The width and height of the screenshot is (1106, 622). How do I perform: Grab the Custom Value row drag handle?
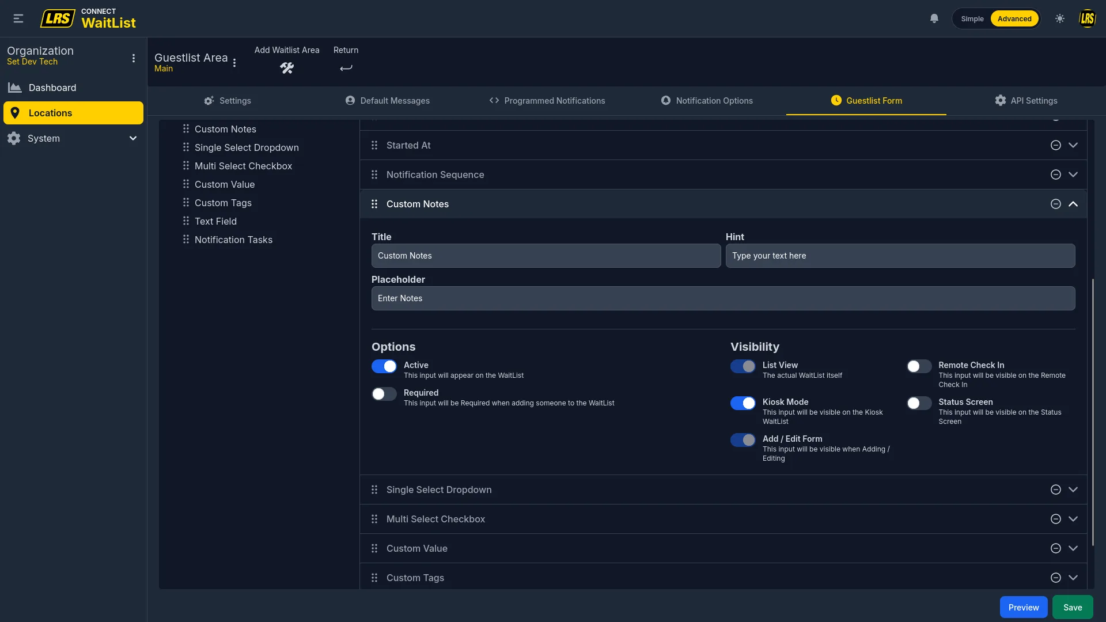374,548
